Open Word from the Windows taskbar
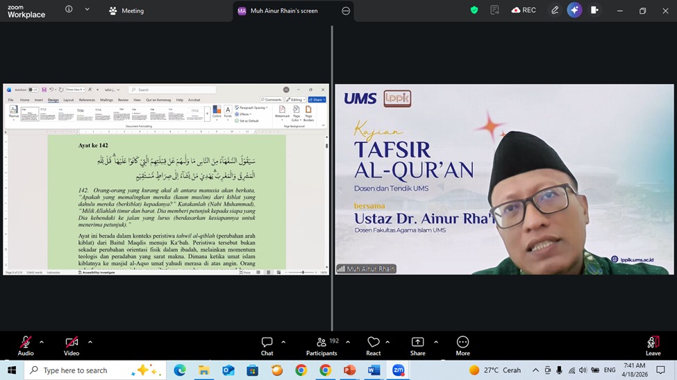The height and width of the screenshot is (380, 677). (374, 370)
